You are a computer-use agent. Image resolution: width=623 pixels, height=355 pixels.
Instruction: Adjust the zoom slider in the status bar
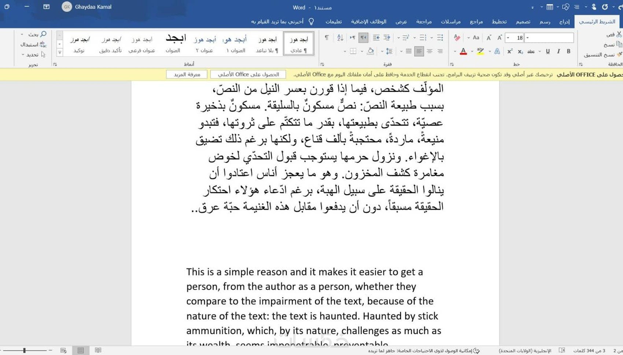(x=24, y=350)
